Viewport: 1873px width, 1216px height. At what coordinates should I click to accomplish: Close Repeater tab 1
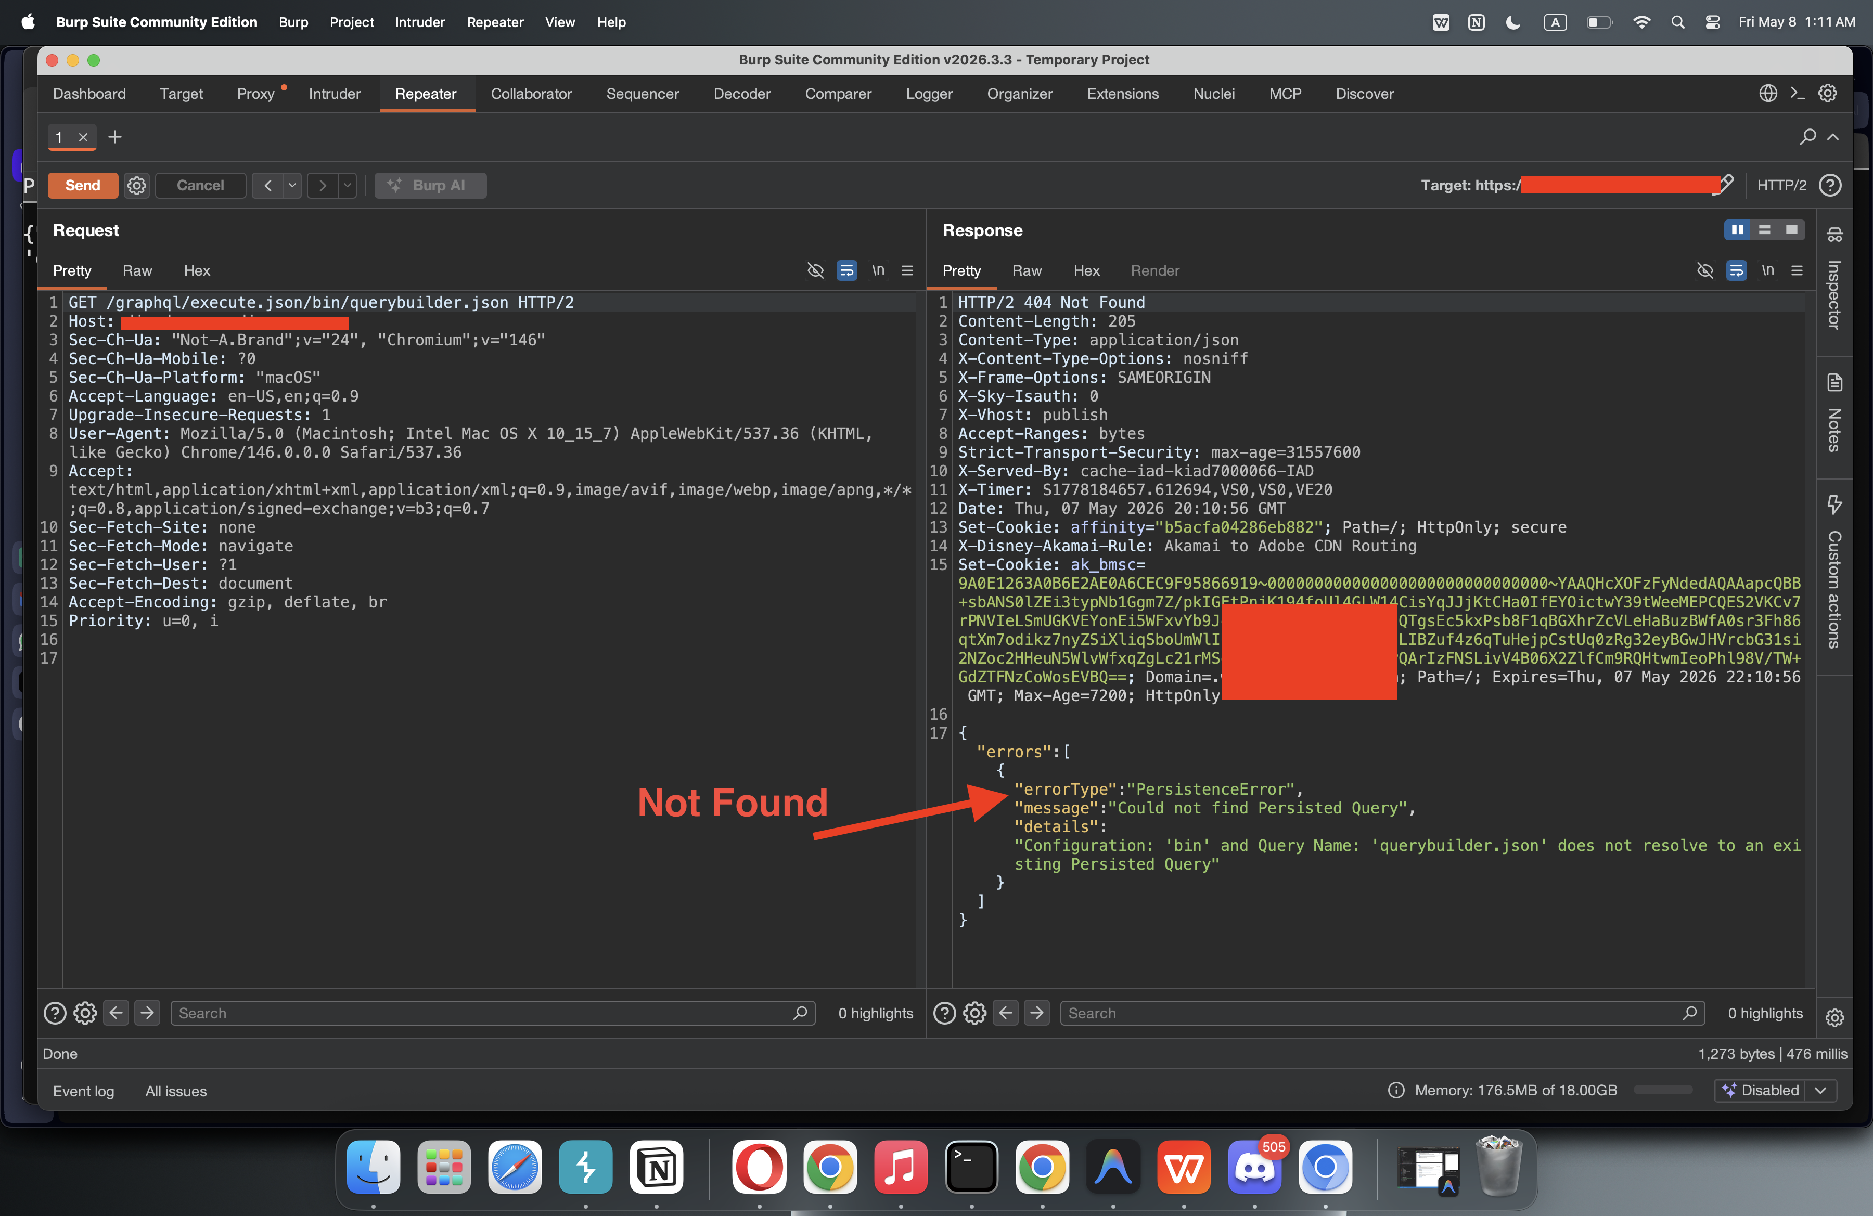pyautogui.click(x=83, y=137)
